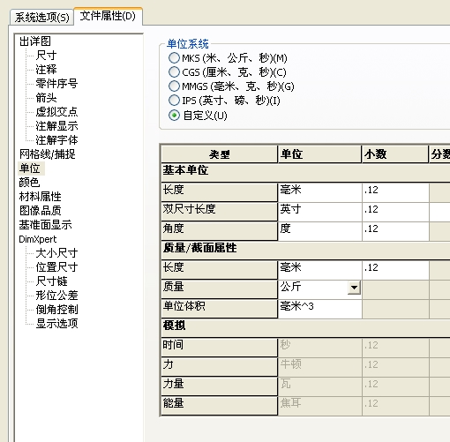This screenshot has width=450, height=442.
Task: Click the 角度 unit cell 度
Action: tap(320, 231)
